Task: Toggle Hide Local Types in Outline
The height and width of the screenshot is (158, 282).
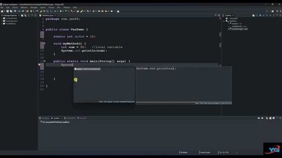Action: click(x=270, y=15)
